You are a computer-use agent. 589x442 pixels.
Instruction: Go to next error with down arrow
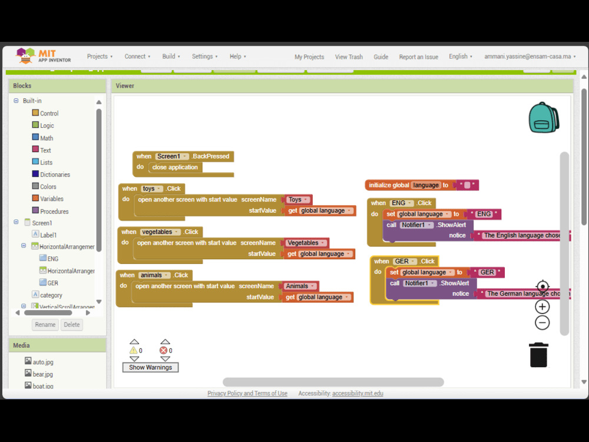click(165, 359)
